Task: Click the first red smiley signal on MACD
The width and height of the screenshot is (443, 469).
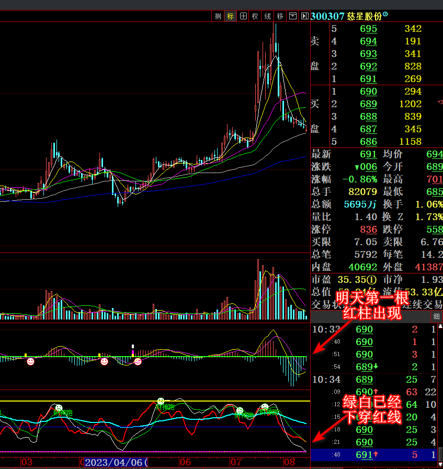Action: (30, 362)
